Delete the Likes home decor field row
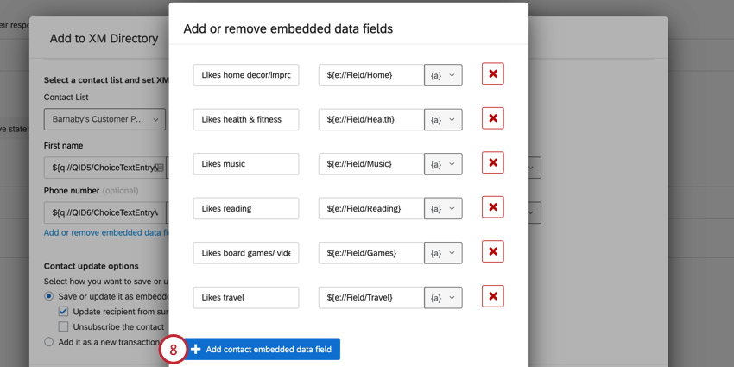This screenshot has height=367, width=734. (493, 74)
